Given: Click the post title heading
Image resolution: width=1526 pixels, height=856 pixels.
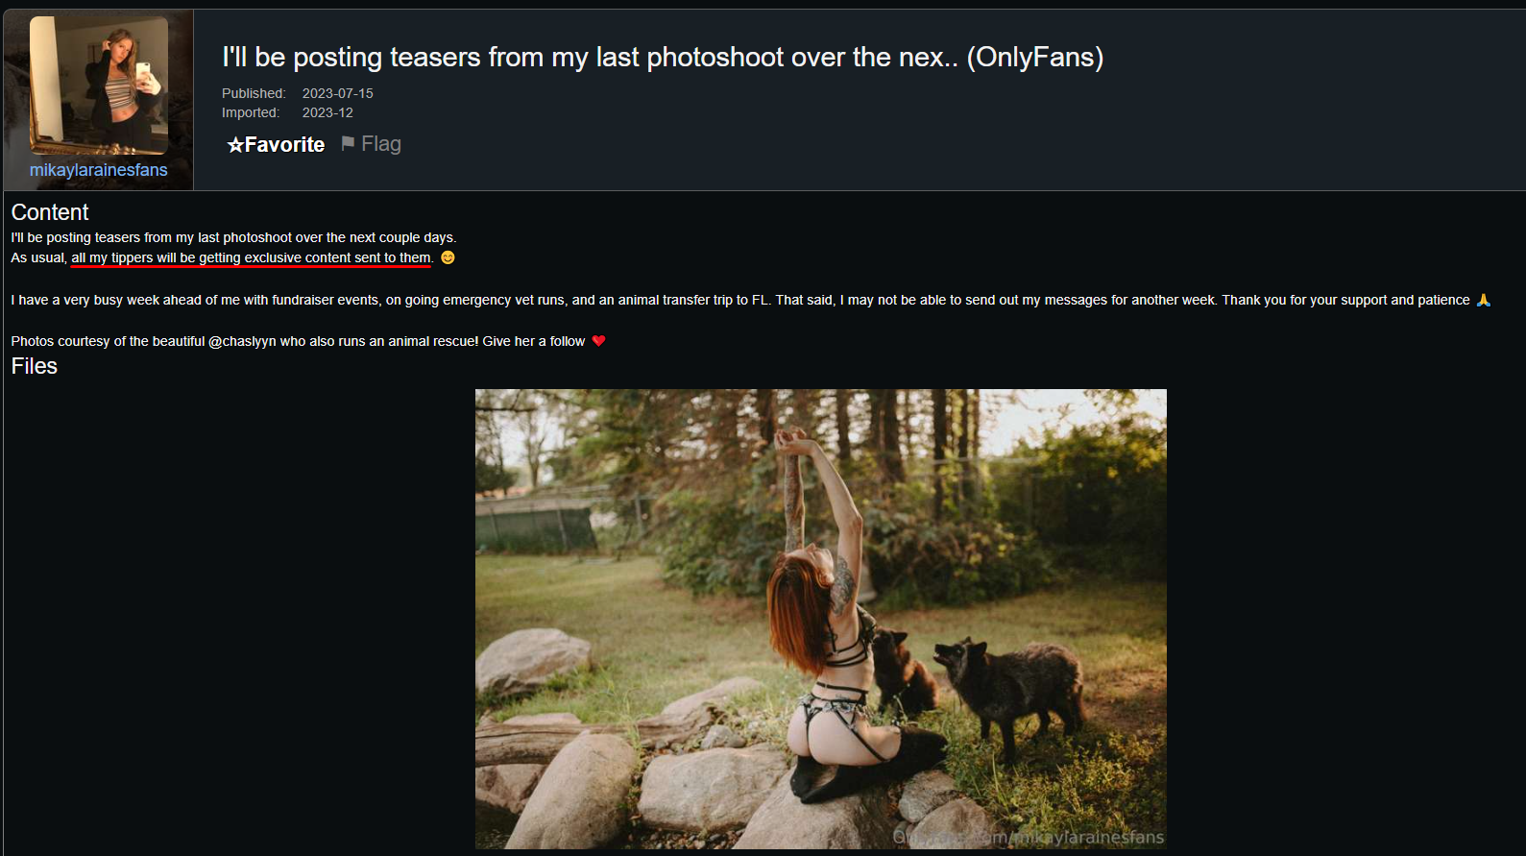Looking at the screenshot, I should [x=663, y=57].
